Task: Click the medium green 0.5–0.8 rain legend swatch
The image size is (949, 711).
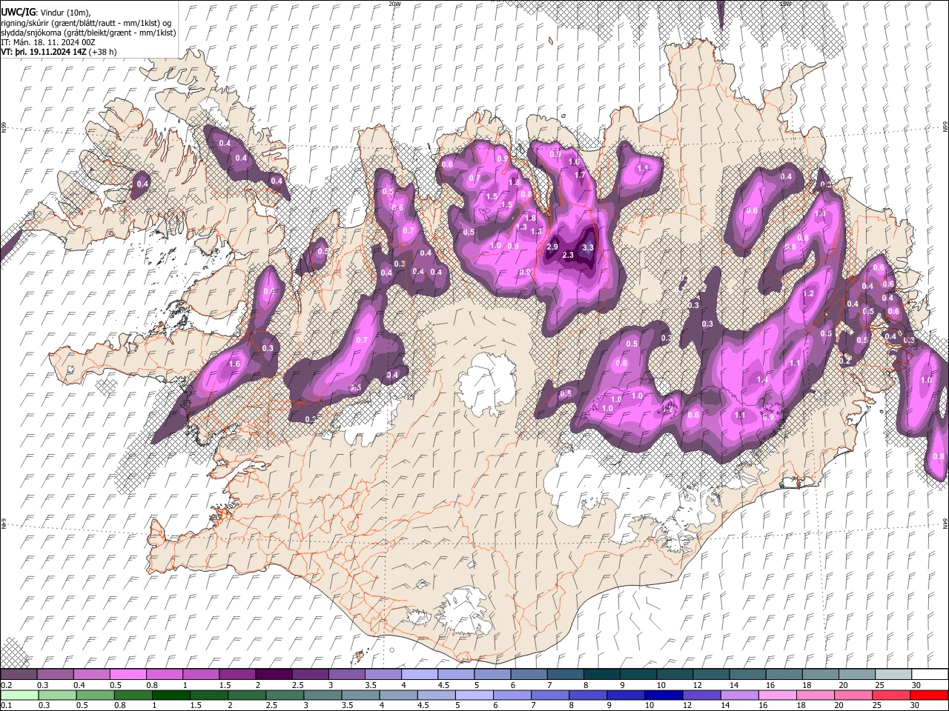Action: [96, 695]
